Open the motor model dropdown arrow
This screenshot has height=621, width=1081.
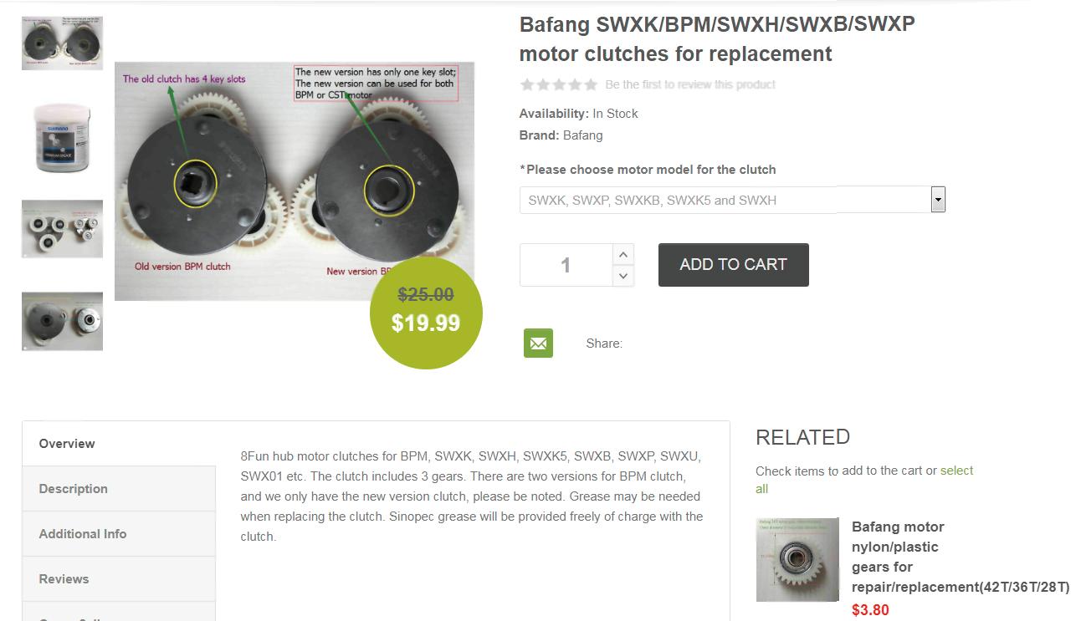[x=938, y=200]
